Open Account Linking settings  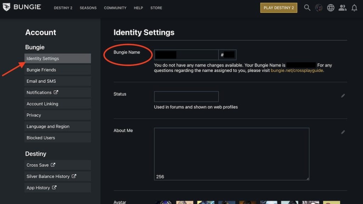tap(58, 104)
